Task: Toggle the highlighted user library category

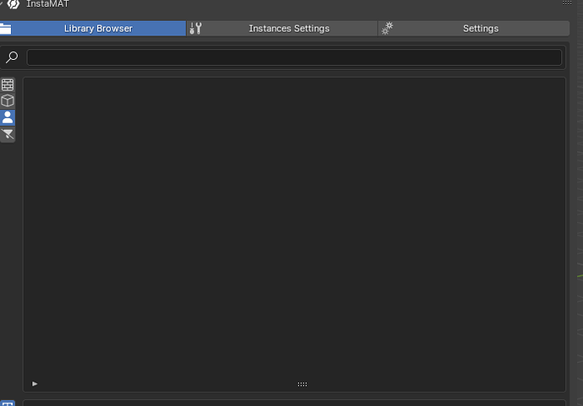Action: click(x=8, y=117)
